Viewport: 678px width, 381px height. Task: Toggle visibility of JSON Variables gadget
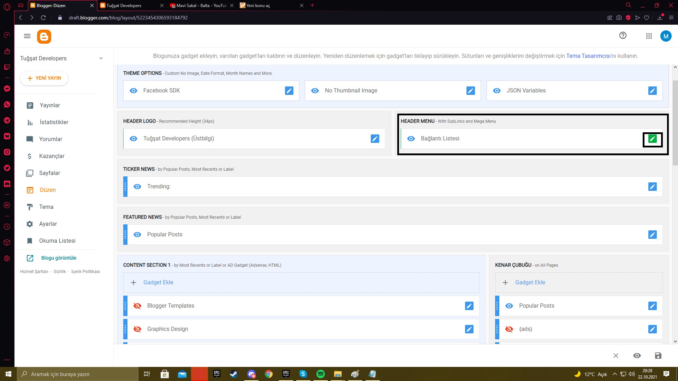click(x=497, y=91)
